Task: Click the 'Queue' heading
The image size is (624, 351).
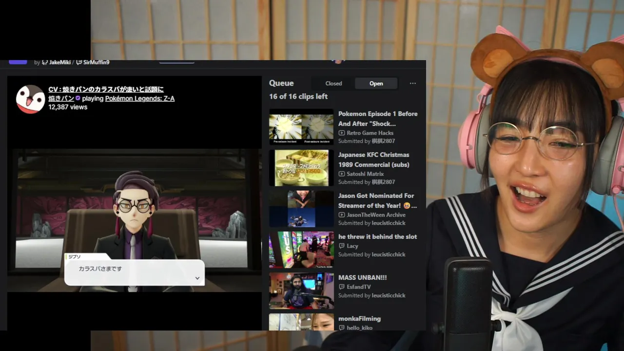Action: click(x=281, y=83)
